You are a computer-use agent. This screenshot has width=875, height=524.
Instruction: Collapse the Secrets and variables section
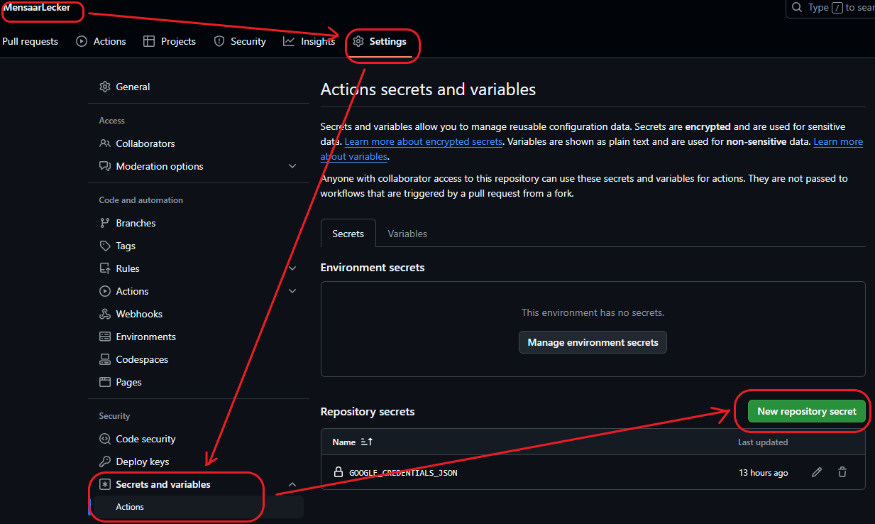[292, 484]
